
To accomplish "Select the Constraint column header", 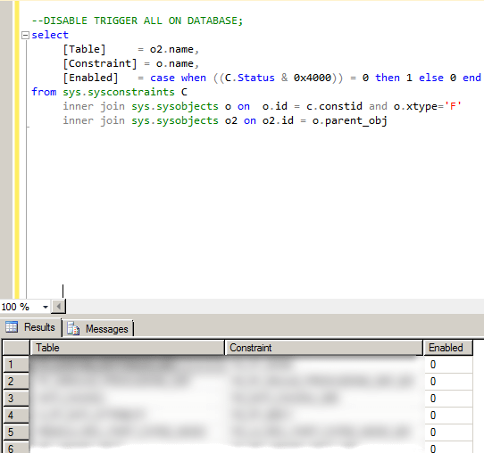I will pos(323,348).
